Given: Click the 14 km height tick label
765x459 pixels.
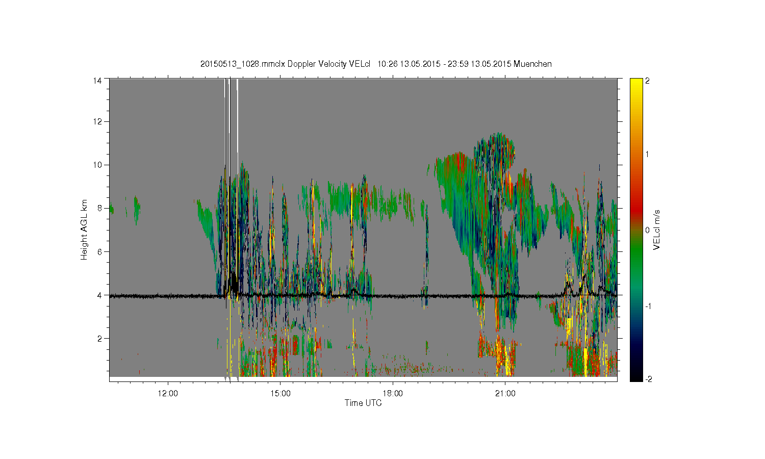Looking at the screenshot, I should pos(97,80).
